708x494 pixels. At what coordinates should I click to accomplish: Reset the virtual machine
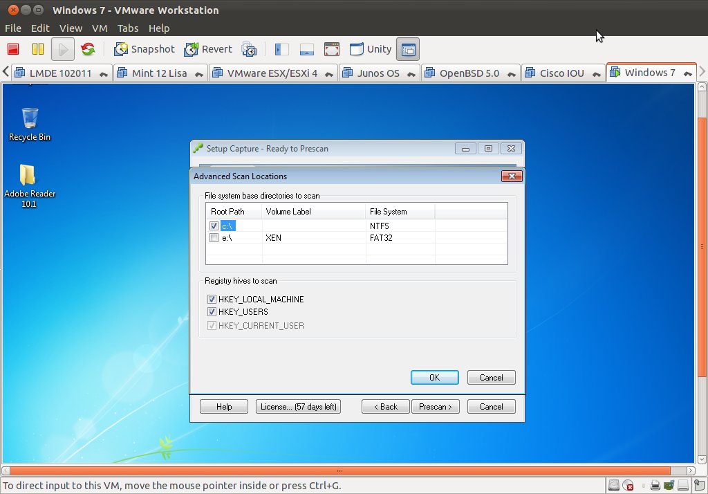tap(88, 49)
